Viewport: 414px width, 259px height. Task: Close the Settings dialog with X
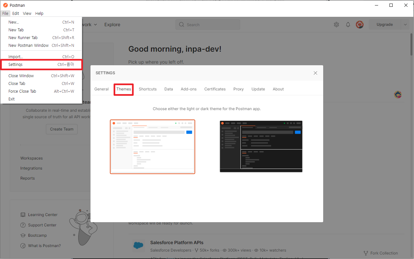tap(315, 73)
